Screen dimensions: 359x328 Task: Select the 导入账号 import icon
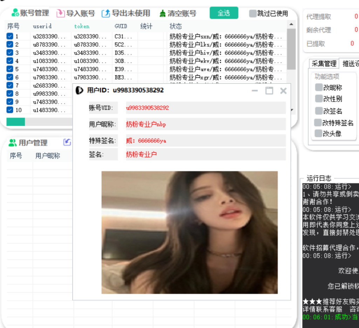click(x=60, y=13)
